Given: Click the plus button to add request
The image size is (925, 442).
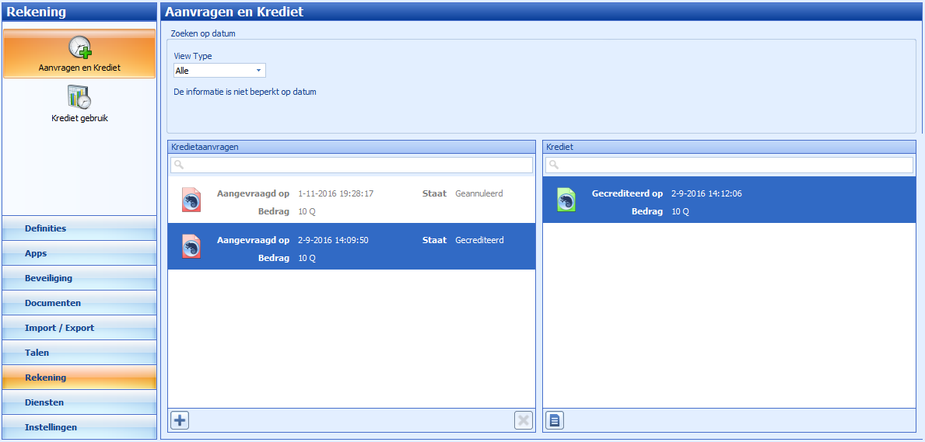Looking at the screenshot, I should 180,420.
